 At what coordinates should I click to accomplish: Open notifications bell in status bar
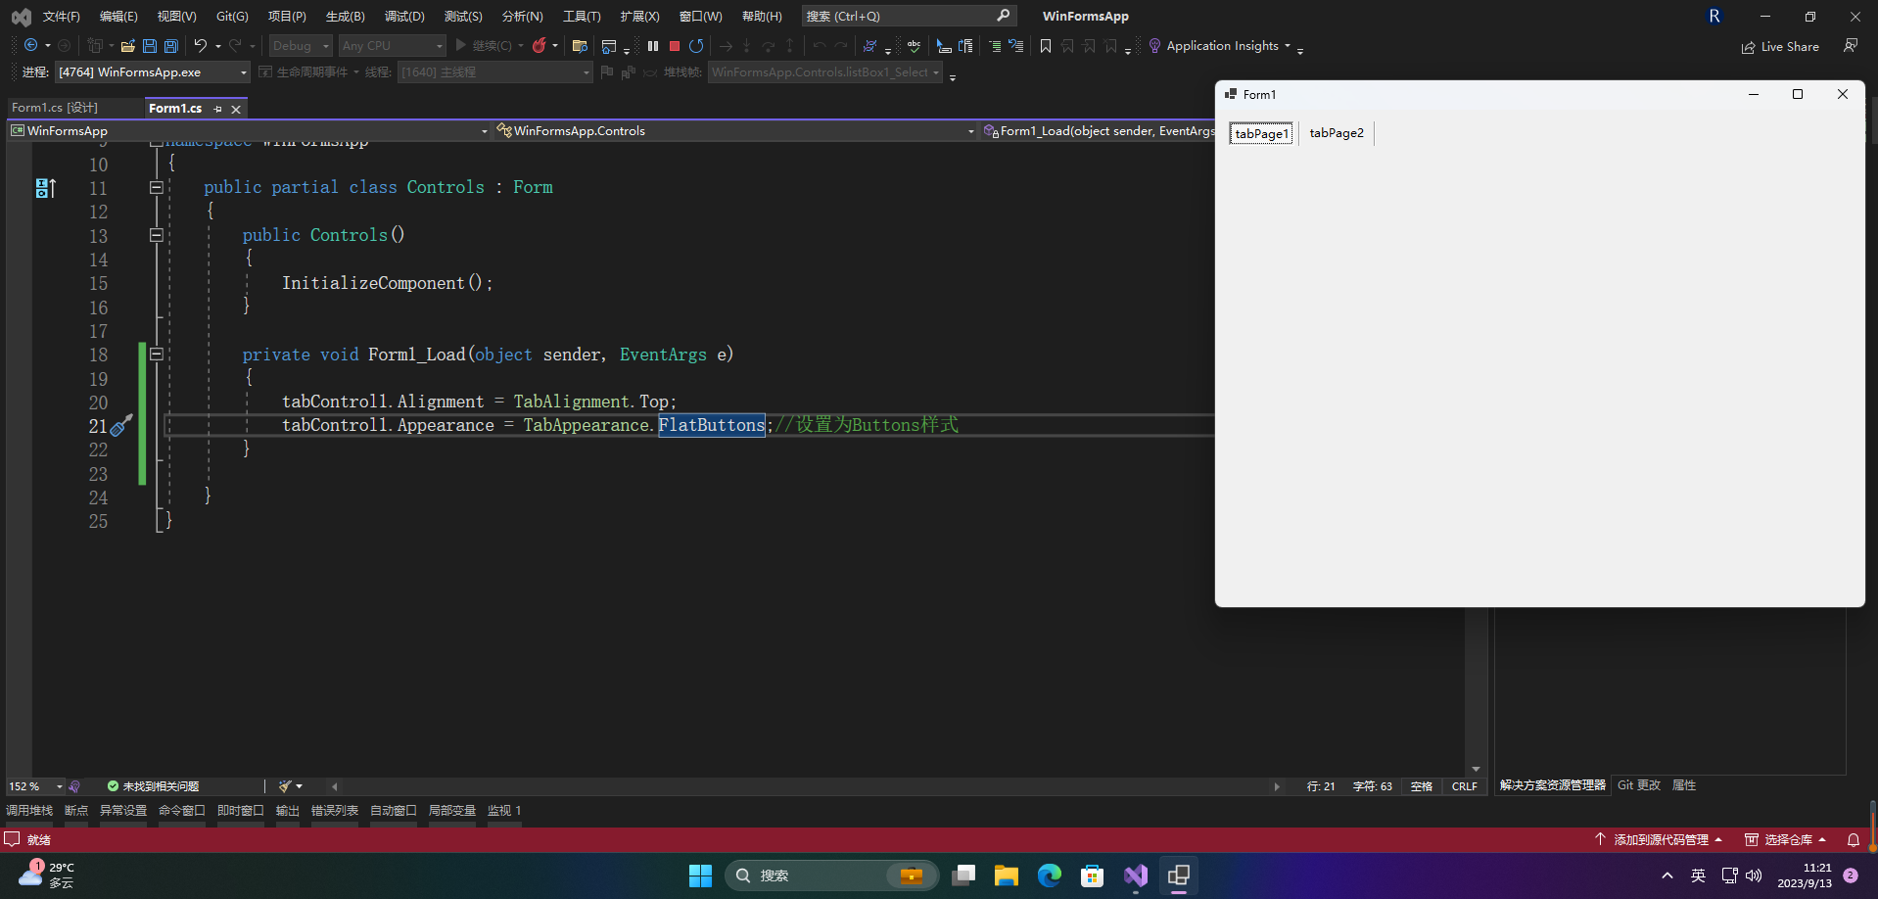(1854, 840)
